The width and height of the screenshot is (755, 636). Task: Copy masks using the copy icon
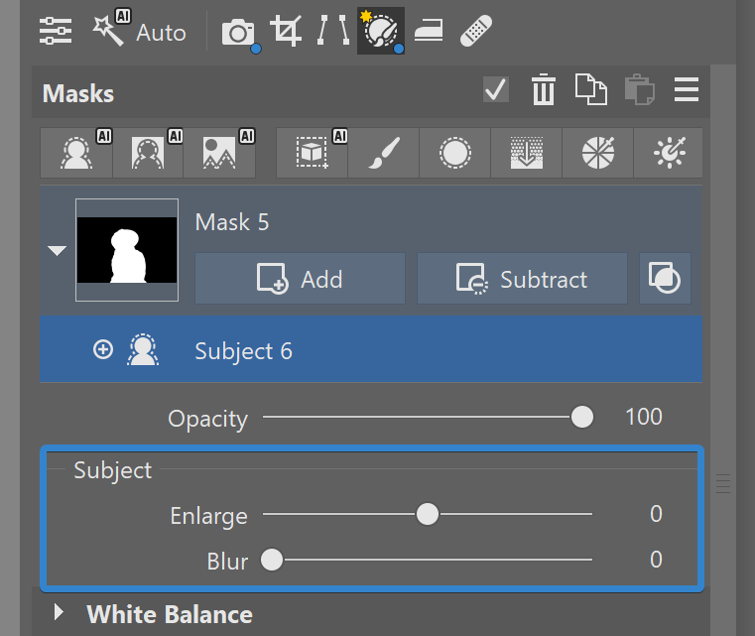coord(590,91)
